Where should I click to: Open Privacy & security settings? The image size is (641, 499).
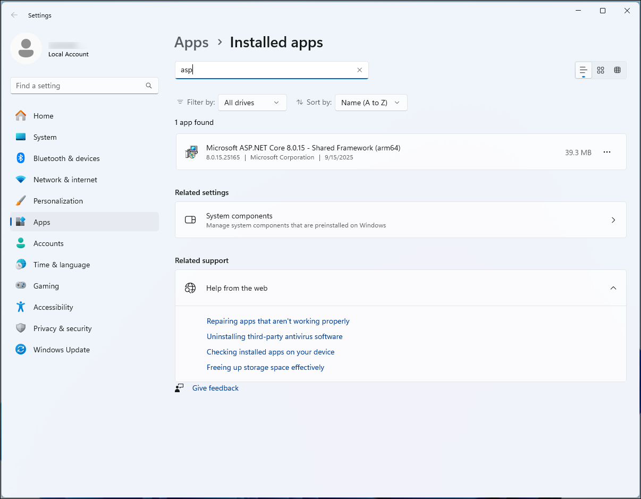point(62,328)
